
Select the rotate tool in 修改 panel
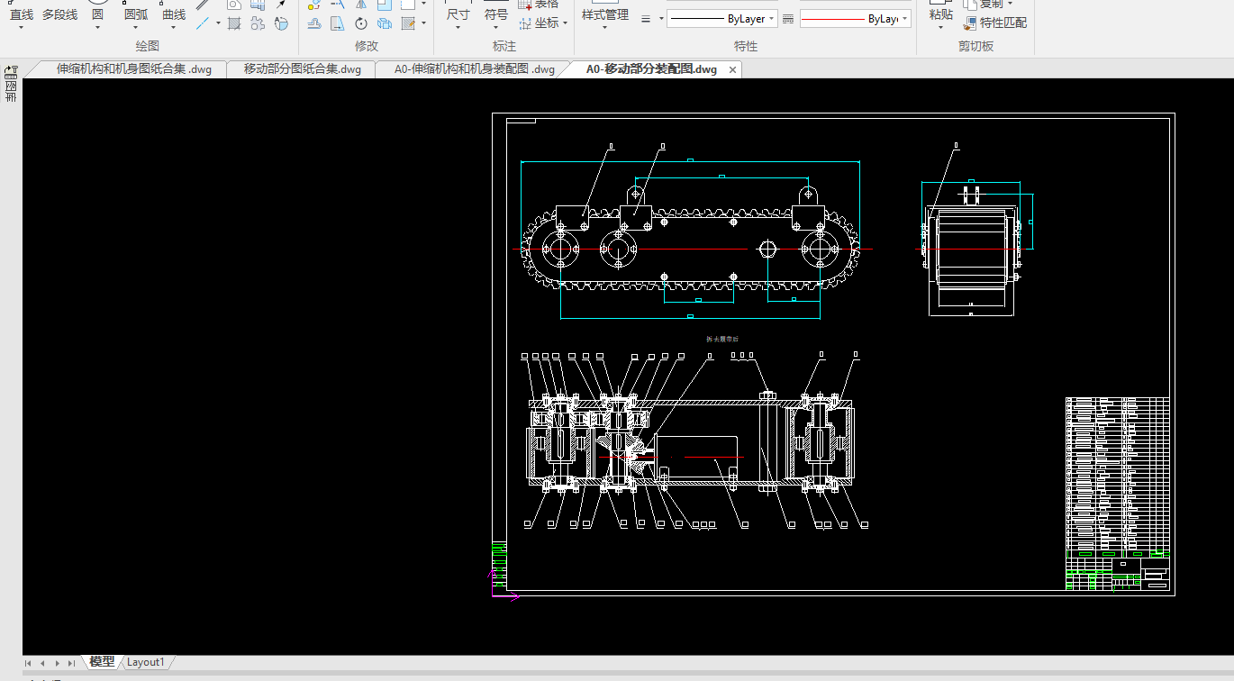tap(361, 23)
